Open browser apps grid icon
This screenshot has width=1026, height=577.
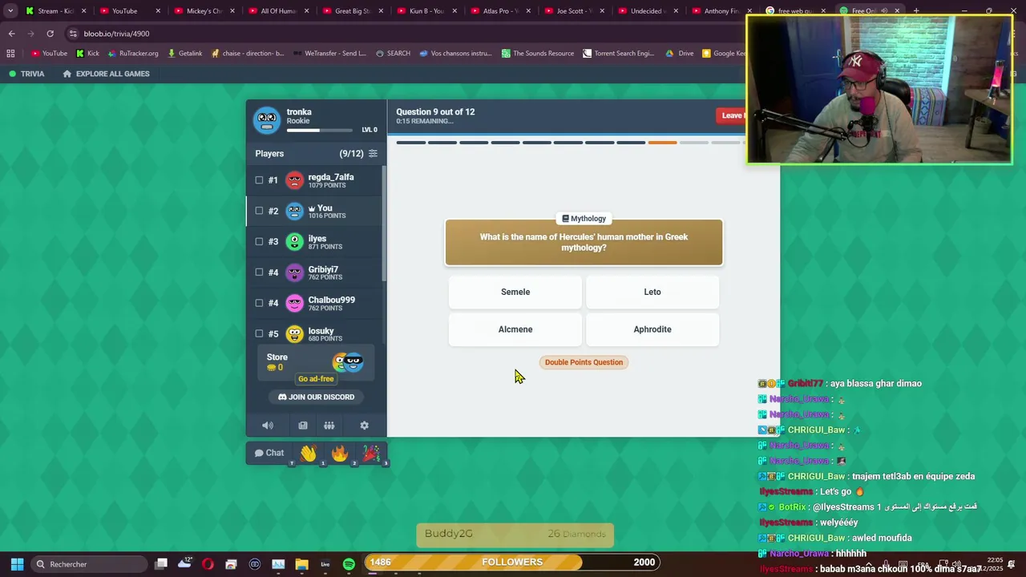[10, 54]
